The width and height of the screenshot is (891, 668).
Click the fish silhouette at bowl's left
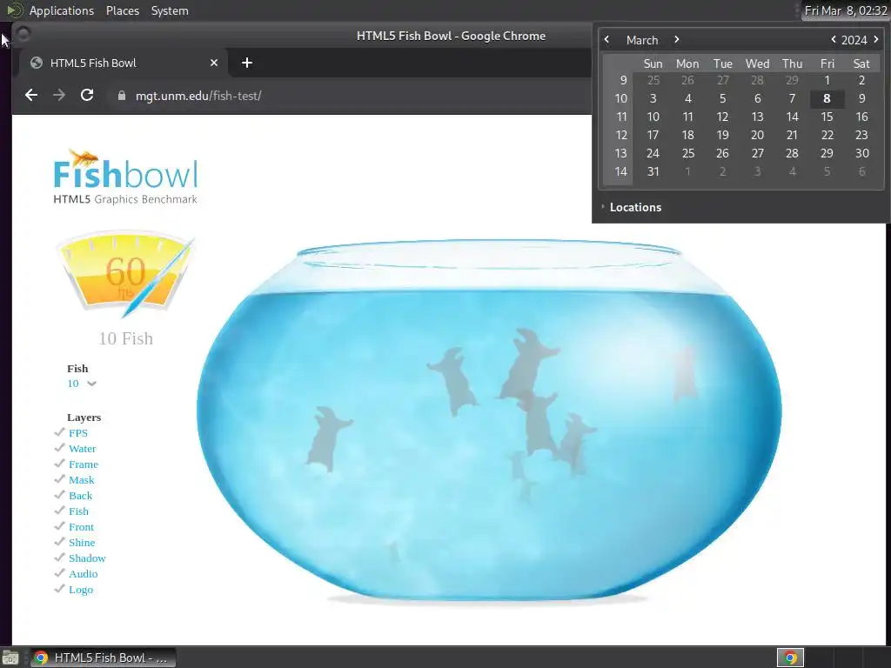(328, 438)
